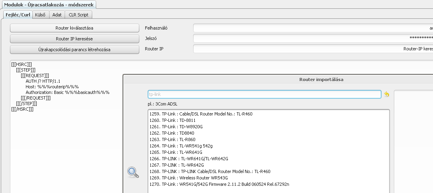Click the 'AUTH /? HTTP/1.1' script line
433x193 pixels.
pyautogui.click(x=43, y=81)
